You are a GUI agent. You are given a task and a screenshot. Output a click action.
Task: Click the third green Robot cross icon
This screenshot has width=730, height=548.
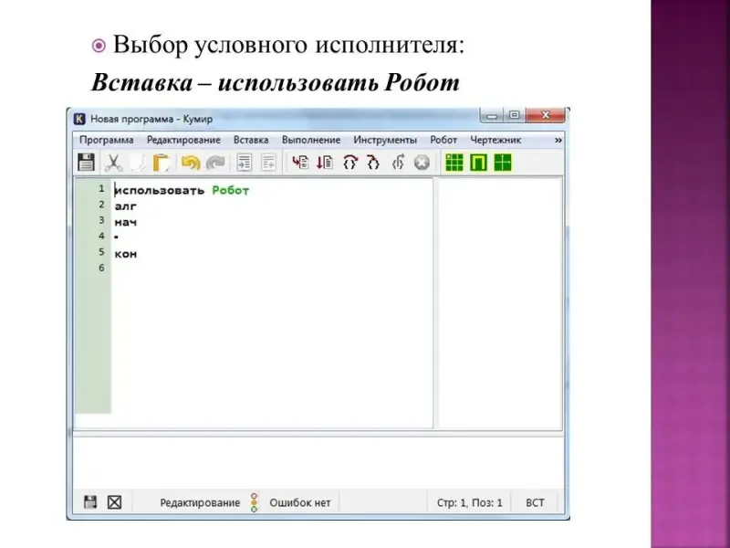pos(503,163)
